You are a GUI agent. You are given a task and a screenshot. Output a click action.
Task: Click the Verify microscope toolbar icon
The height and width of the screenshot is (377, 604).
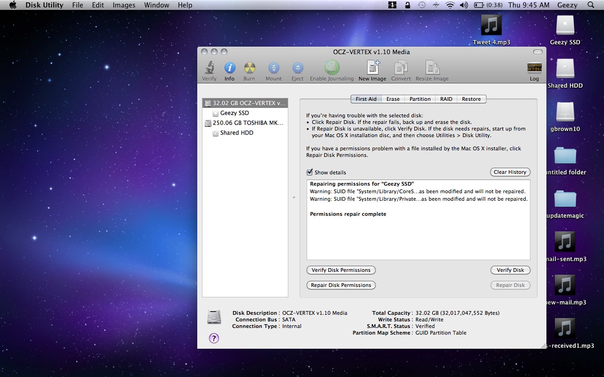point(209,68)
